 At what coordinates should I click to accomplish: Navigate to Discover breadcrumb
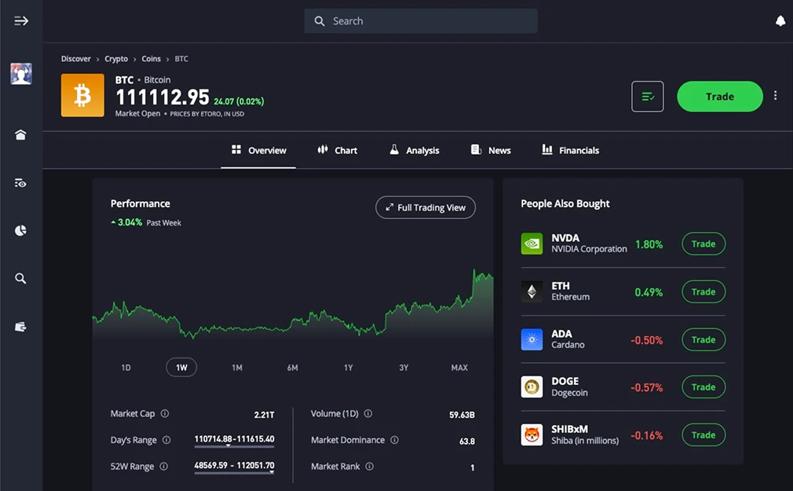tap(76, 59)
